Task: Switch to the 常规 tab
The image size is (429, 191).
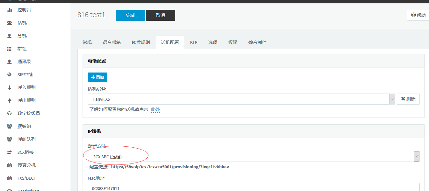Action: (x=87, y=42)
